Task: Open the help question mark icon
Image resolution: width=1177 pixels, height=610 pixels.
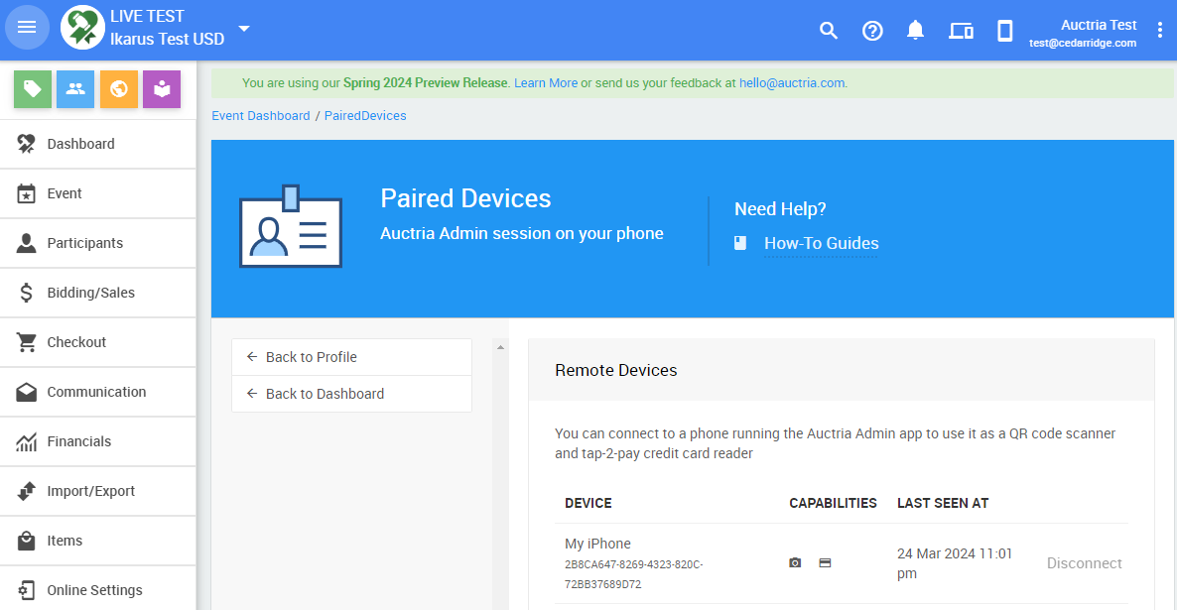Action: coord(872,31)
